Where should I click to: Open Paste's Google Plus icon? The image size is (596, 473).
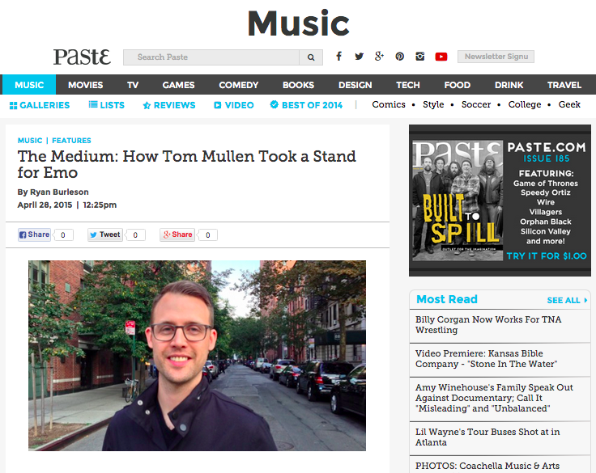click(379, 57)
